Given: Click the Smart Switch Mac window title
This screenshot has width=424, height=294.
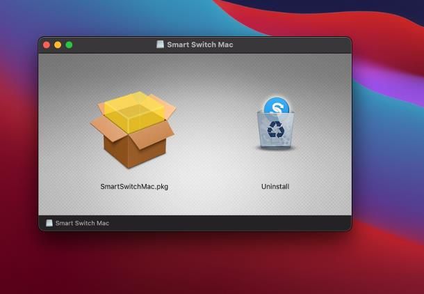Looking at the screenshot, I should (x=199, y=45).
